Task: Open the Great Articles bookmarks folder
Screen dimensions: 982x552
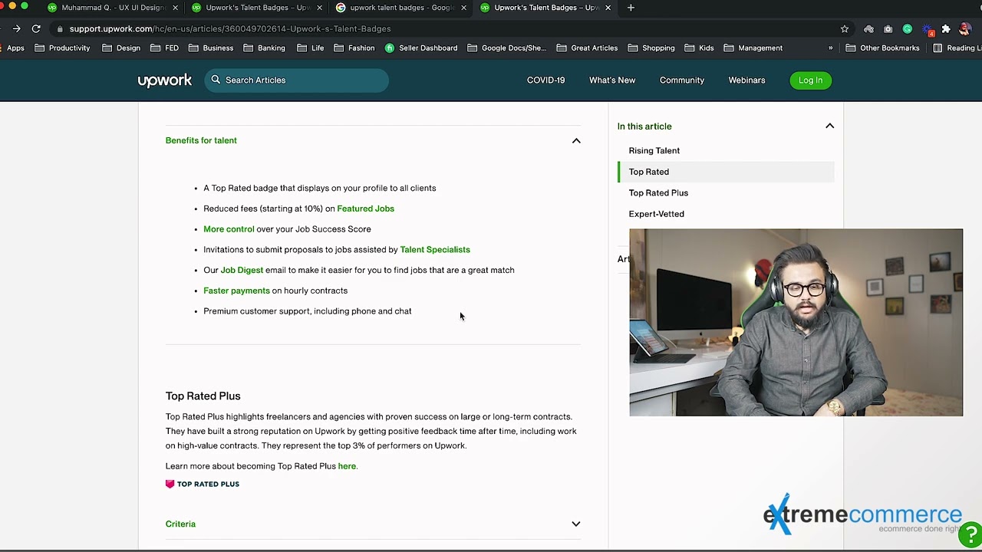Action: pyautogui.click(x=587, y=48)
